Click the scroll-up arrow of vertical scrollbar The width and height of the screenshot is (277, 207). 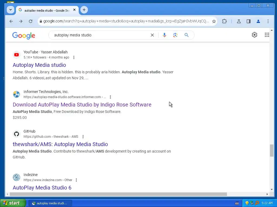point(272,30)
